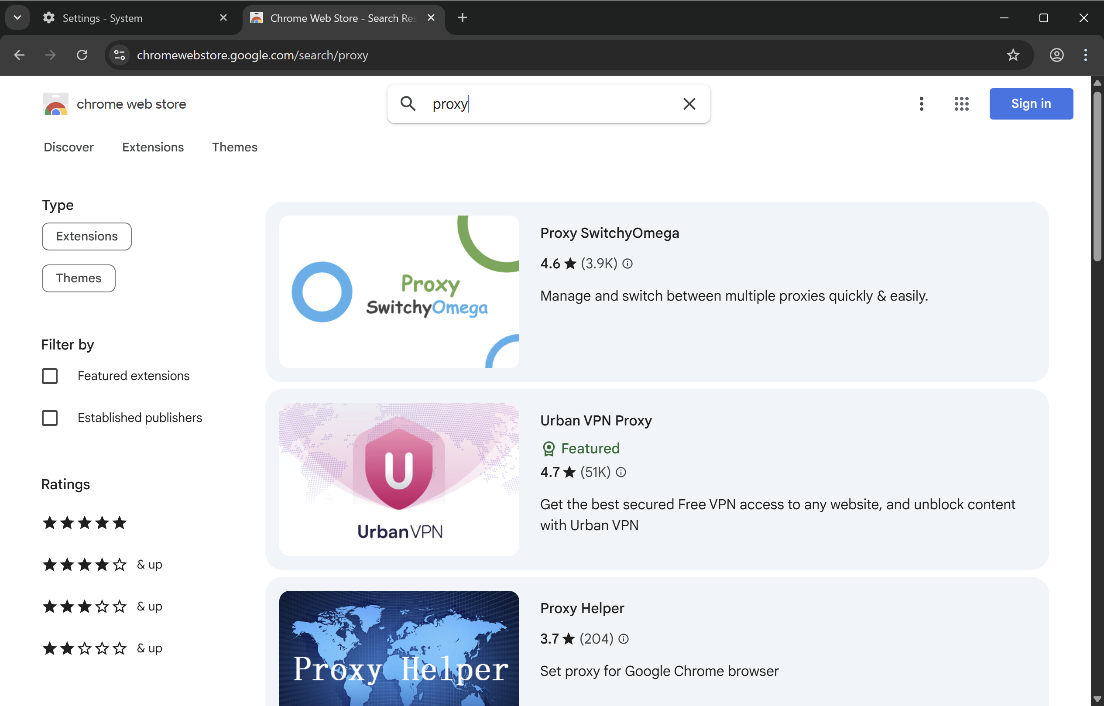The height and width of the screenshot is (706, 1104).
Task: Click the Proxy SwitchyOmega description text
Action: point(734,296)
